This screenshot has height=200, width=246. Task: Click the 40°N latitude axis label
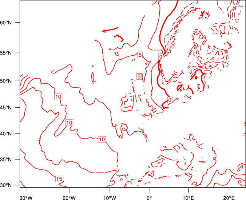pyautogui.click(x=6, y=134)
